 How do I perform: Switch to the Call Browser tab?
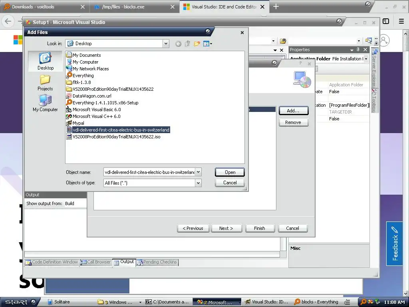(95, 262)
